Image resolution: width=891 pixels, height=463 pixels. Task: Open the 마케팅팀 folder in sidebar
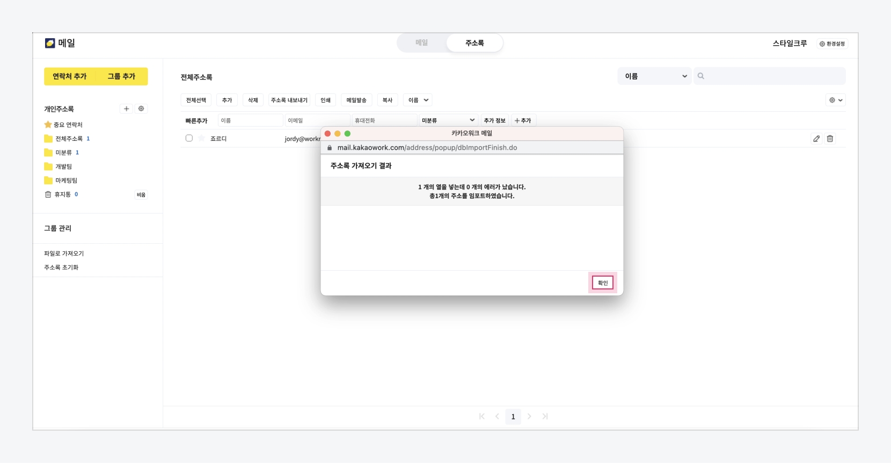coord(66,180)
